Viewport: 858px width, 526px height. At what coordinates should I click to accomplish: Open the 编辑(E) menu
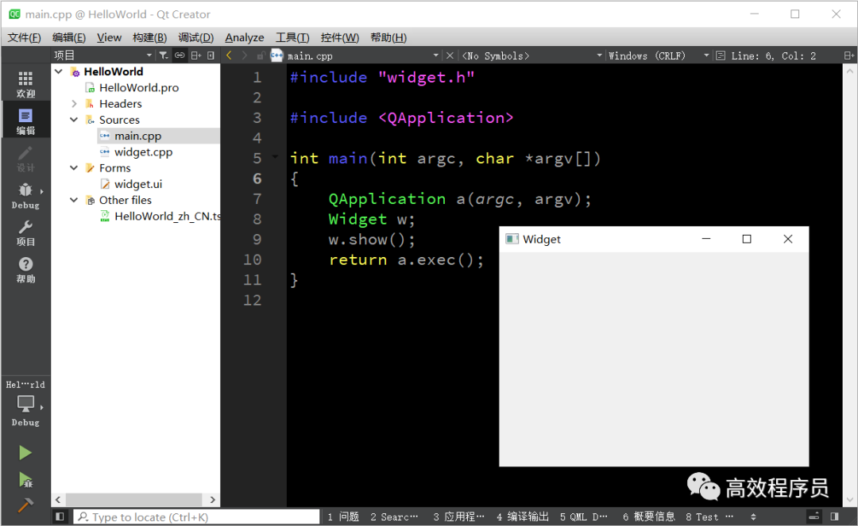(69, 38)
